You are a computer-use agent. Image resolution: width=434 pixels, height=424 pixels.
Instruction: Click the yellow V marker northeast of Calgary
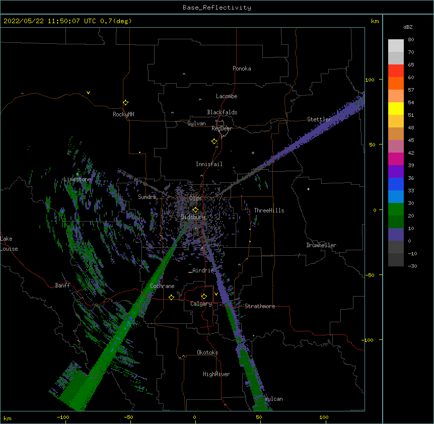[x=216, y=294]
